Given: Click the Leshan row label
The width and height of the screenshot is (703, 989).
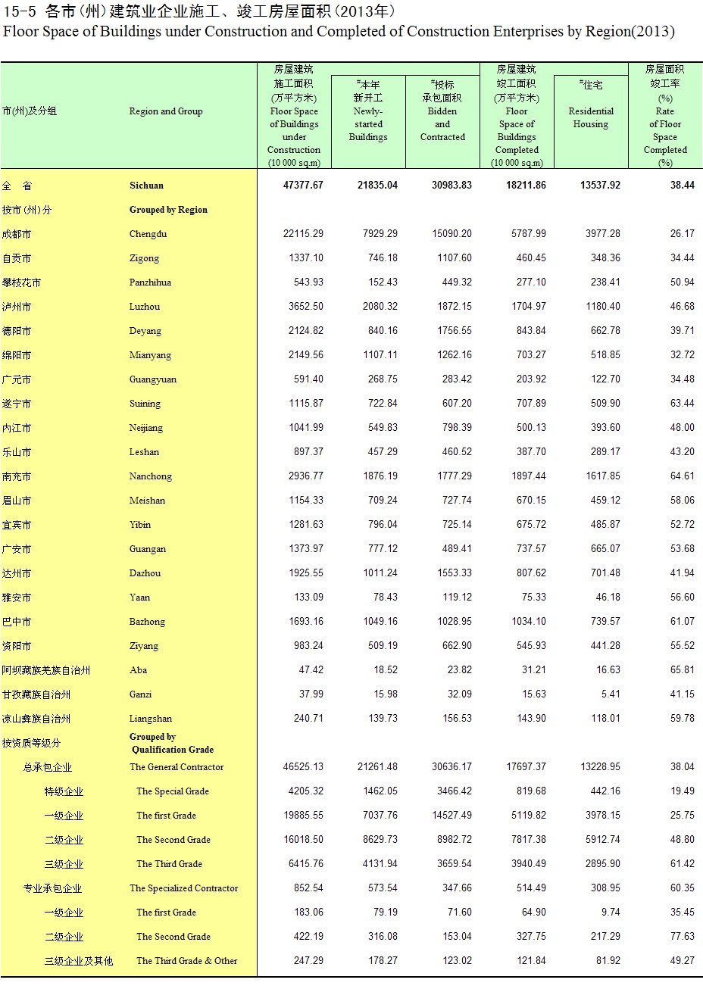Looking at the screenshot, I should [x=144, y=452].
